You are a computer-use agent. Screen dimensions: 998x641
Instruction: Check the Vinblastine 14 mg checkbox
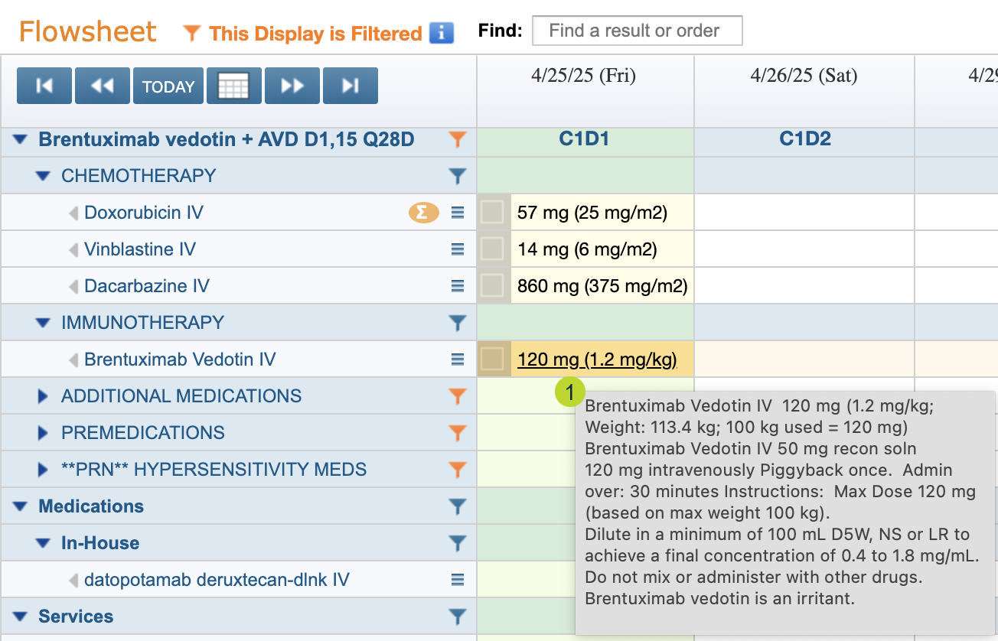(492, 249)
